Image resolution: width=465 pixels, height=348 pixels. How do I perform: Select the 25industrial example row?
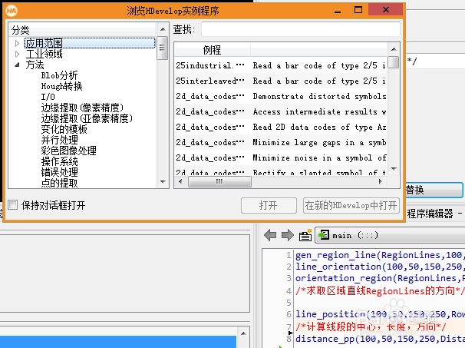[x=281, y=65]
